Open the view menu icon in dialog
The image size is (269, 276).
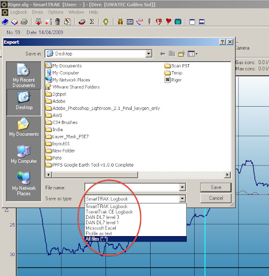pos(193,53)
